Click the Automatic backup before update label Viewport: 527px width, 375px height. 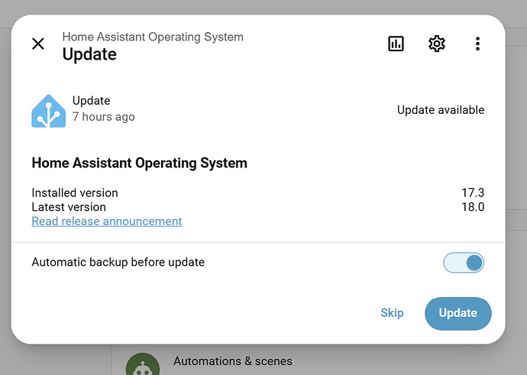coord(118,262)
